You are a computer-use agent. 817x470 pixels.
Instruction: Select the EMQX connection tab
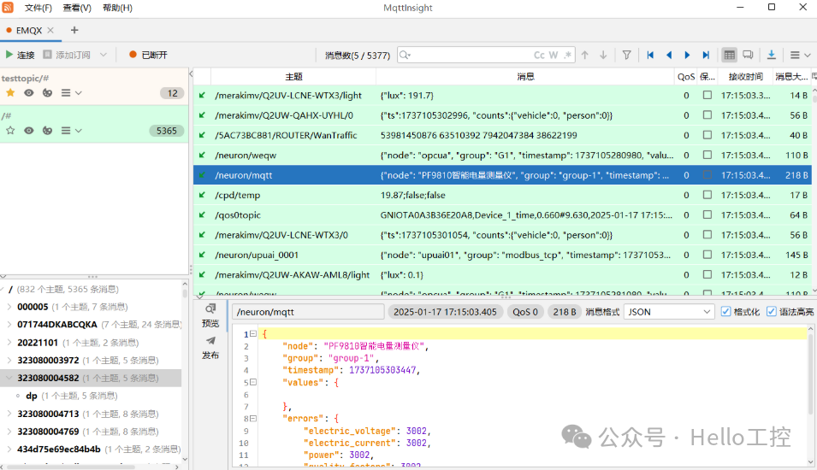pyautogui.click(x=28, y=30)
